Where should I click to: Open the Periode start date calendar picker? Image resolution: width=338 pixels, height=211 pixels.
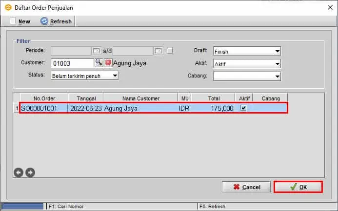[x=96, y=51]
